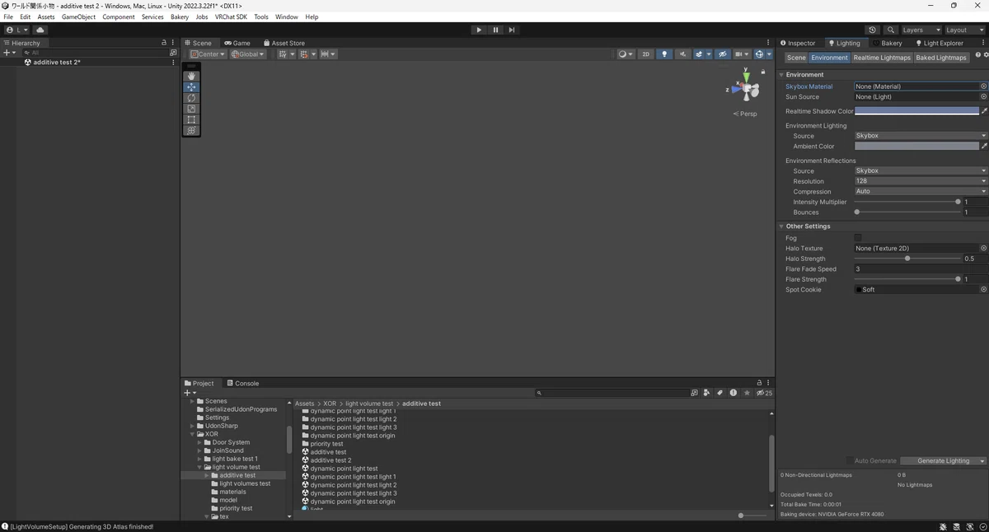Toggle the Hierarchy panel lock icon

pyautogui.click(x=164, y=43)
